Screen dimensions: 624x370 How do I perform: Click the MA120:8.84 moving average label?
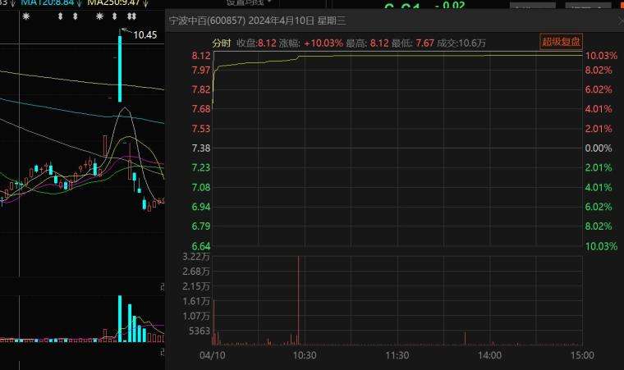coord(48,3)
